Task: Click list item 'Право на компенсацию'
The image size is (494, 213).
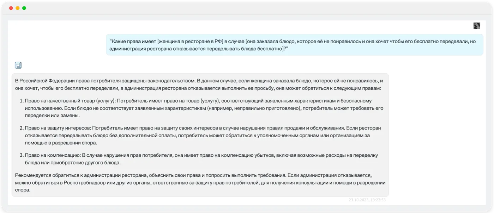Action: coord(199,159)
